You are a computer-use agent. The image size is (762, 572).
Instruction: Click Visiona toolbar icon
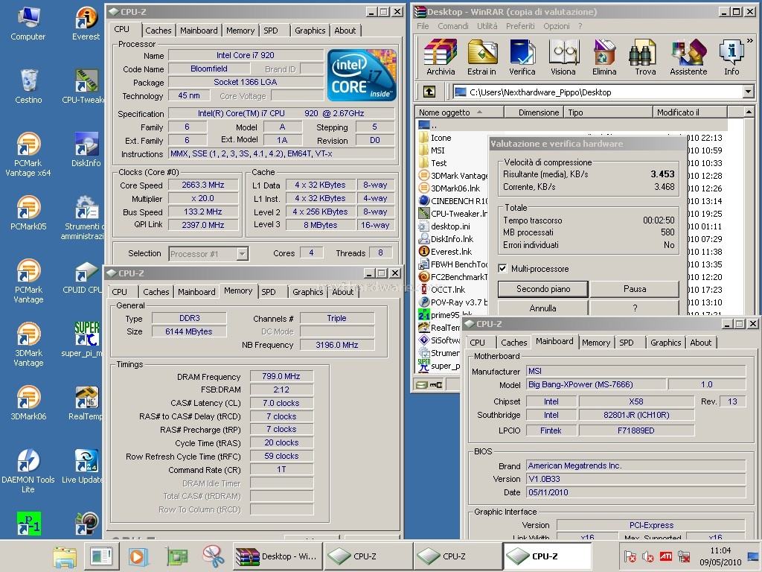click(563, 57)
